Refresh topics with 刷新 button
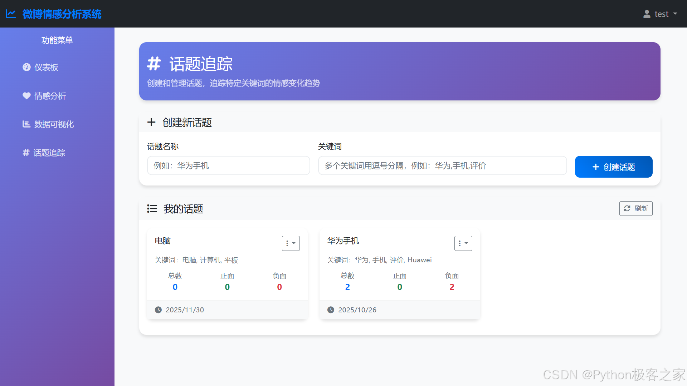The image size is (687, 386). point(636,208)
